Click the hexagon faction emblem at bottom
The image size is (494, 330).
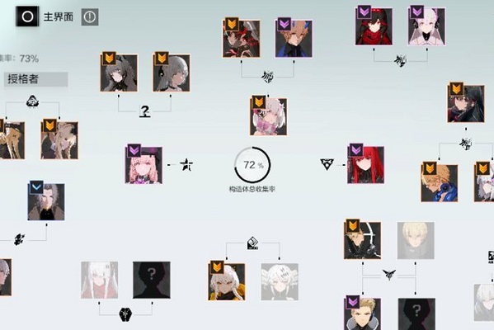pos(125,314)
